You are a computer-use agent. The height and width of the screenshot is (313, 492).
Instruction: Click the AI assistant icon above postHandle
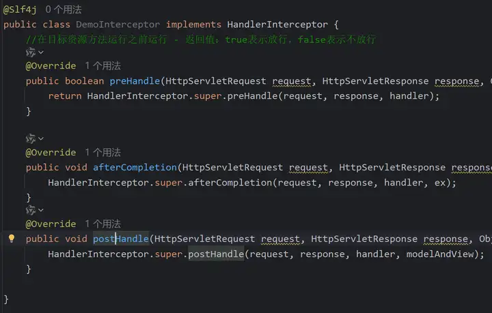pos(31,210)
